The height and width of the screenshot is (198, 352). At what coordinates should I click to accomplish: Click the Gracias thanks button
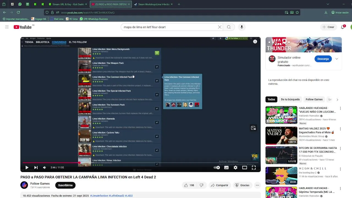[242, 185]
